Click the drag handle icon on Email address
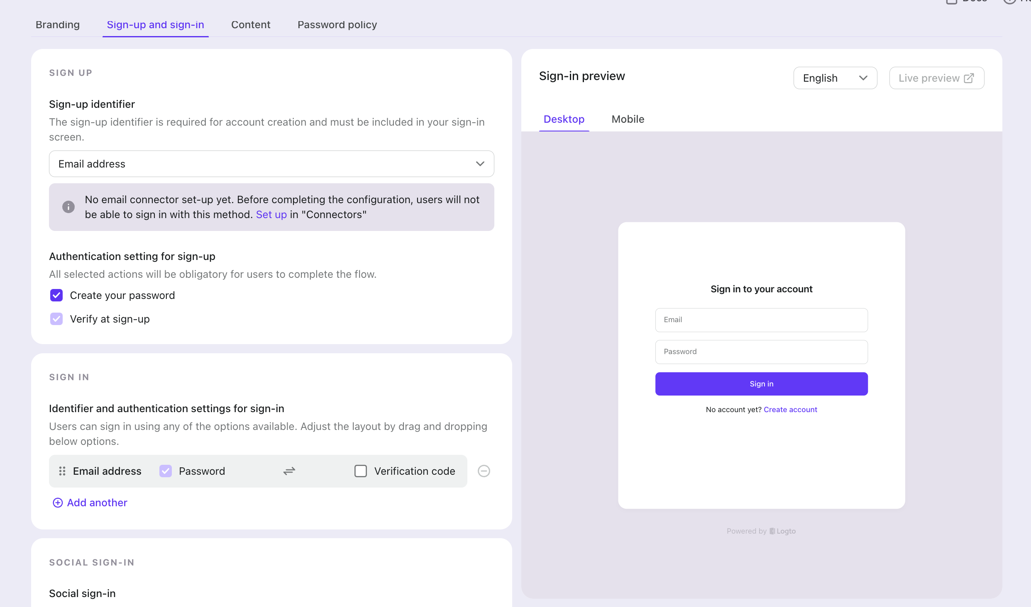 [x=62, y=471]
